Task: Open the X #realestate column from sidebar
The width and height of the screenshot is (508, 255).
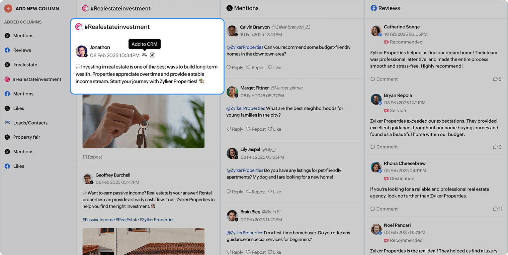Action: pos(25,65)
